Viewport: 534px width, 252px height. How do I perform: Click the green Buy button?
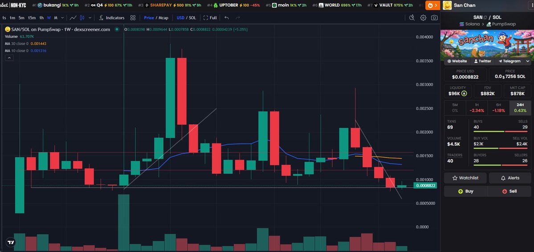click(465, 191)
